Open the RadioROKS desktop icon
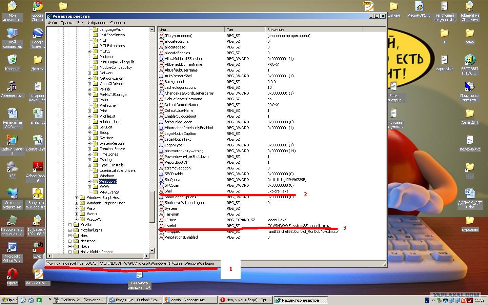 419,9
